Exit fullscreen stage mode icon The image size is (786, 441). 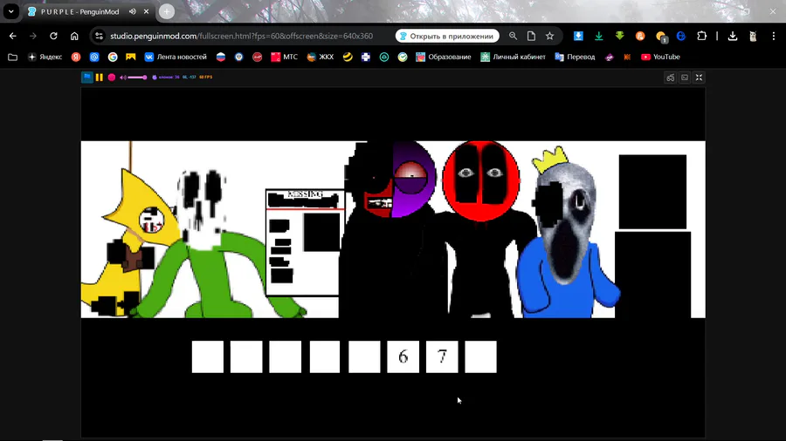(x=699, y=78)
